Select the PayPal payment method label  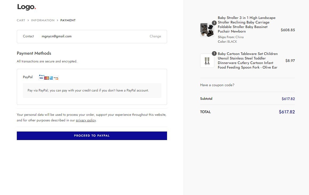tap(28, 77)
